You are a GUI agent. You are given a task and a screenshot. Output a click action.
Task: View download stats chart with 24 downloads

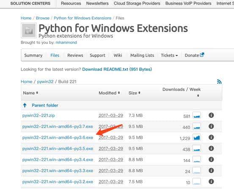(x=197, y=170)
